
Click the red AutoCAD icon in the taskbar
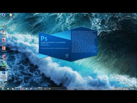tap(22, 89)
